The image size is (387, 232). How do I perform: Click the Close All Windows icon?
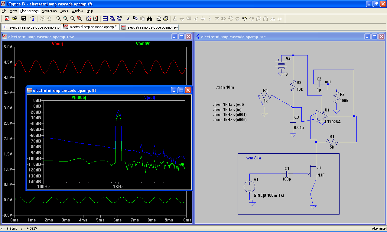[x=119, y=18]
